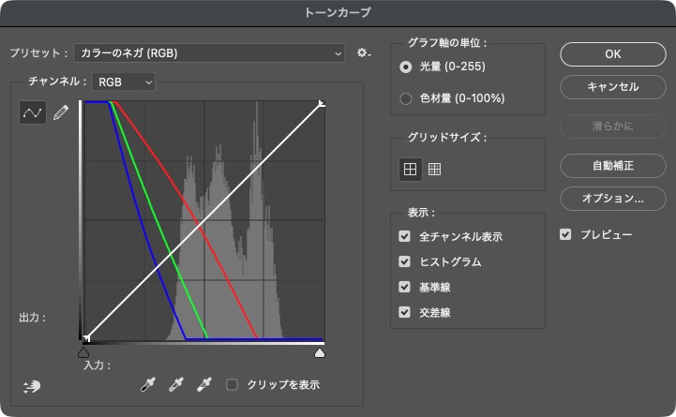Viewport: 676px width, 417px height.
Task: Select the curve's bottom-left end point
Action: point(86,338)
